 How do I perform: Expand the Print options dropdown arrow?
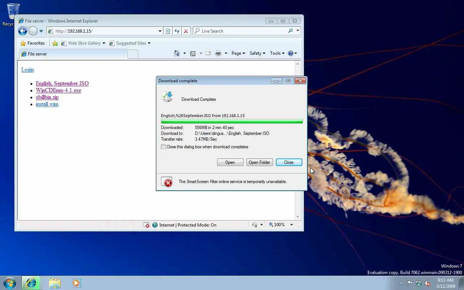226,53
